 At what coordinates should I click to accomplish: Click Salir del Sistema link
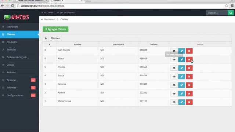tap(66, 12)
